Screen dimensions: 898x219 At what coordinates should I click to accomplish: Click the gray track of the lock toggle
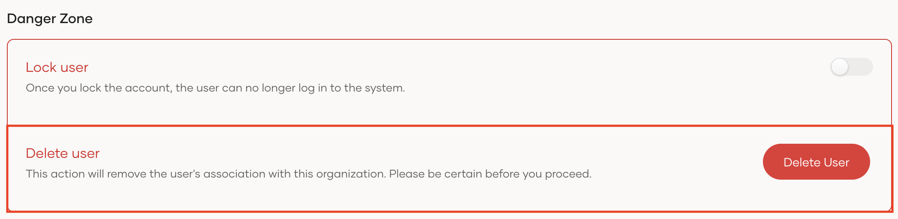[861, 67]
